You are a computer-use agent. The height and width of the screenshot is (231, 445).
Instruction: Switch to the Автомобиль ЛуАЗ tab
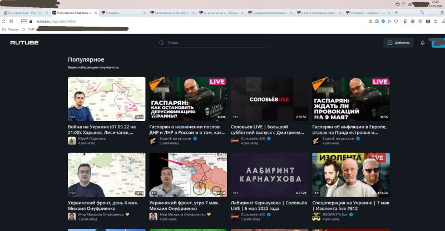pyautogui.click(x=171, y=13)
